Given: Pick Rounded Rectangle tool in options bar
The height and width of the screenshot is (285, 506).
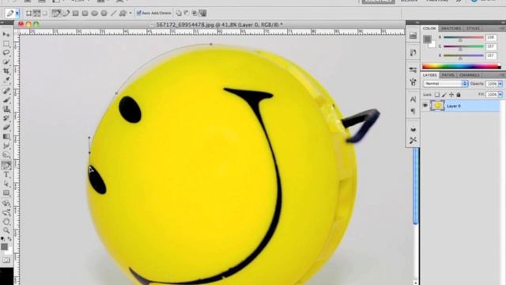Looking at the screenshot, I should pyautogui.click(x=85, y=13).
